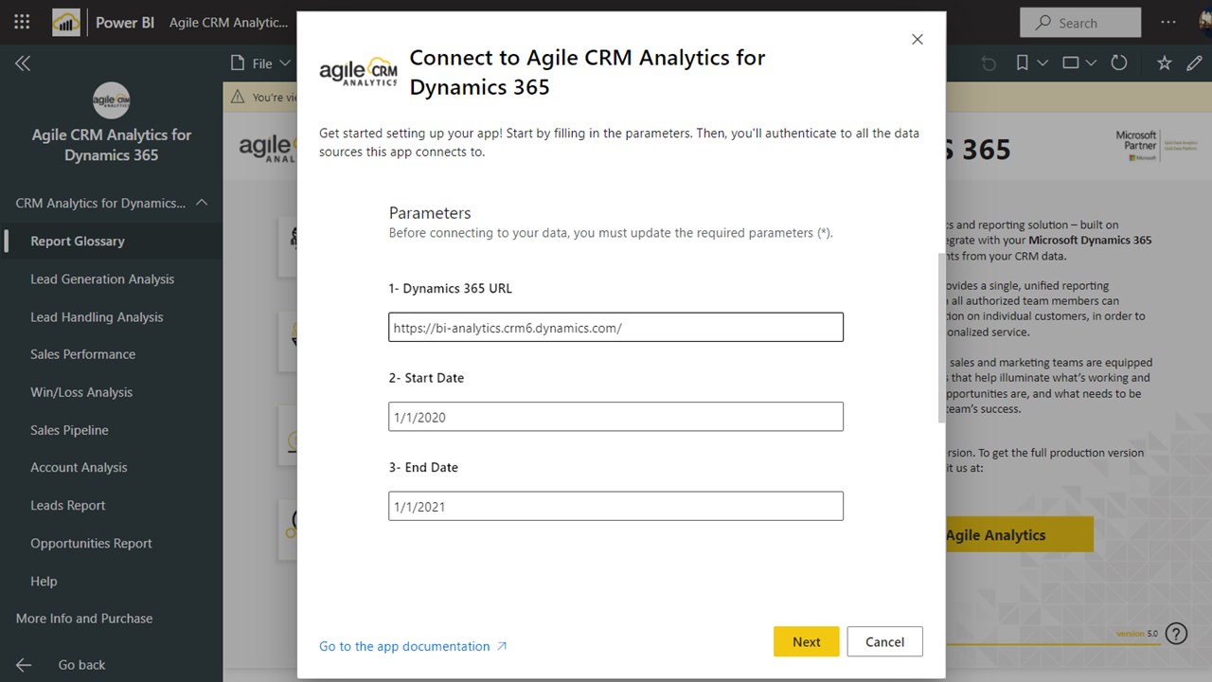This screenshot has height=682, width=1212.
Task: Click the Cancel button
Action: [x=884, y=641]
